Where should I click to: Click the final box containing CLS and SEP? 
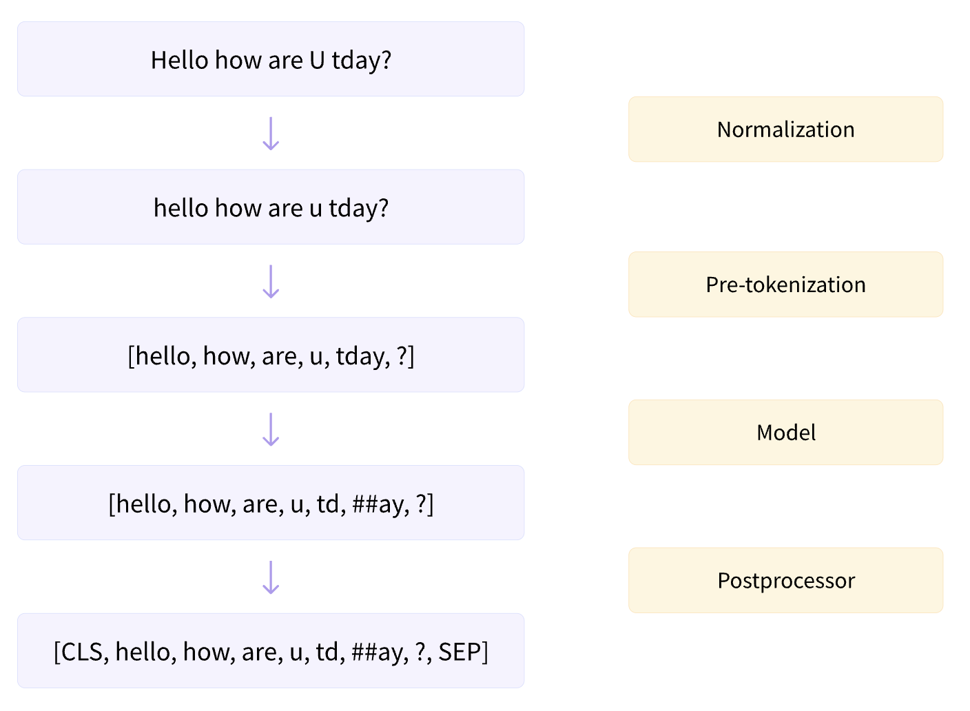click(x=271, y=651)
